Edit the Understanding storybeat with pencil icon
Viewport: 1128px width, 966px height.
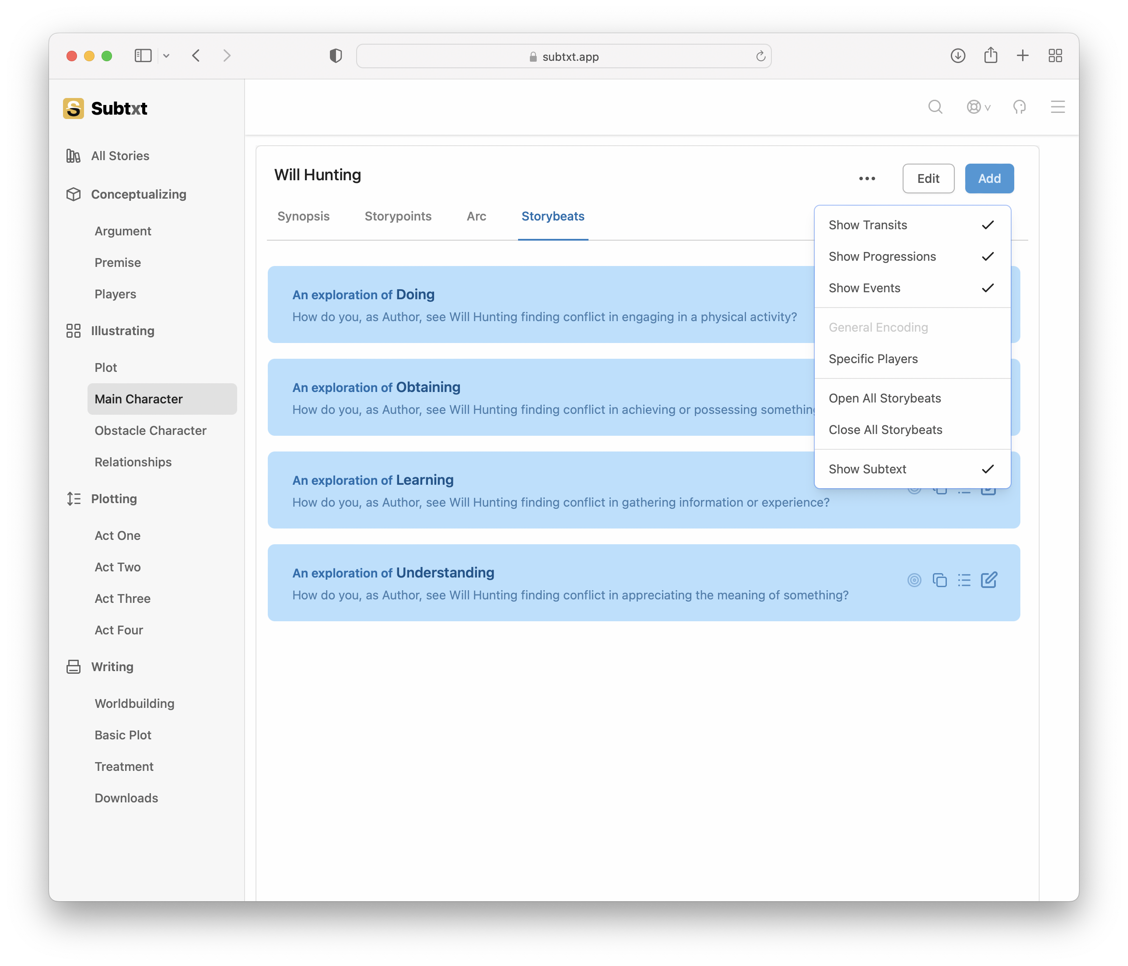tap(988, 580)
